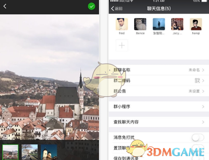Tap the back arrow in photo viewer

pos(5,6)
